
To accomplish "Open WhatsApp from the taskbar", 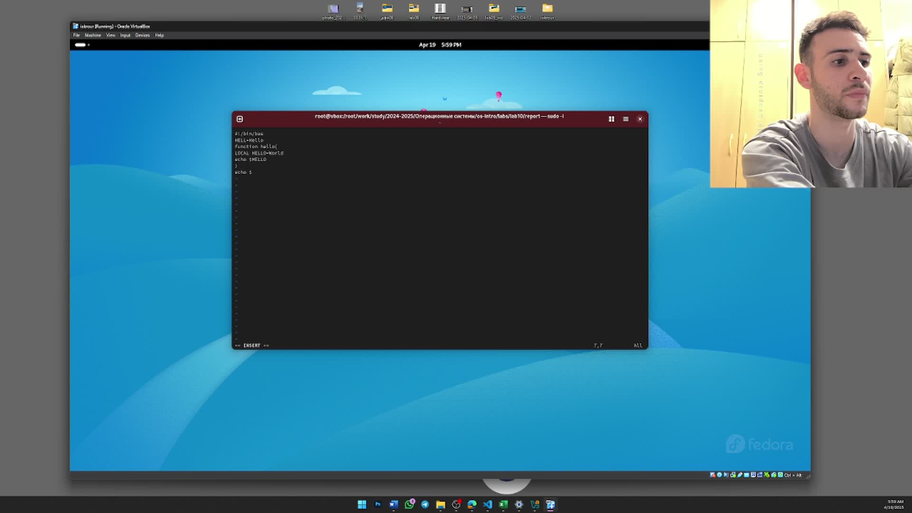I will pos(409,504).
